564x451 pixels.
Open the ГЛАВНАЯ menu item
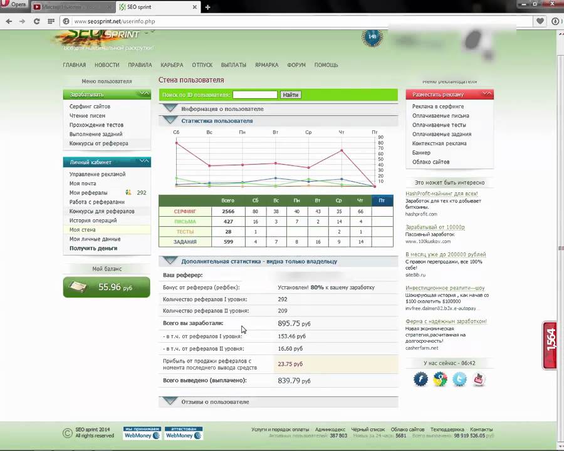75,65
